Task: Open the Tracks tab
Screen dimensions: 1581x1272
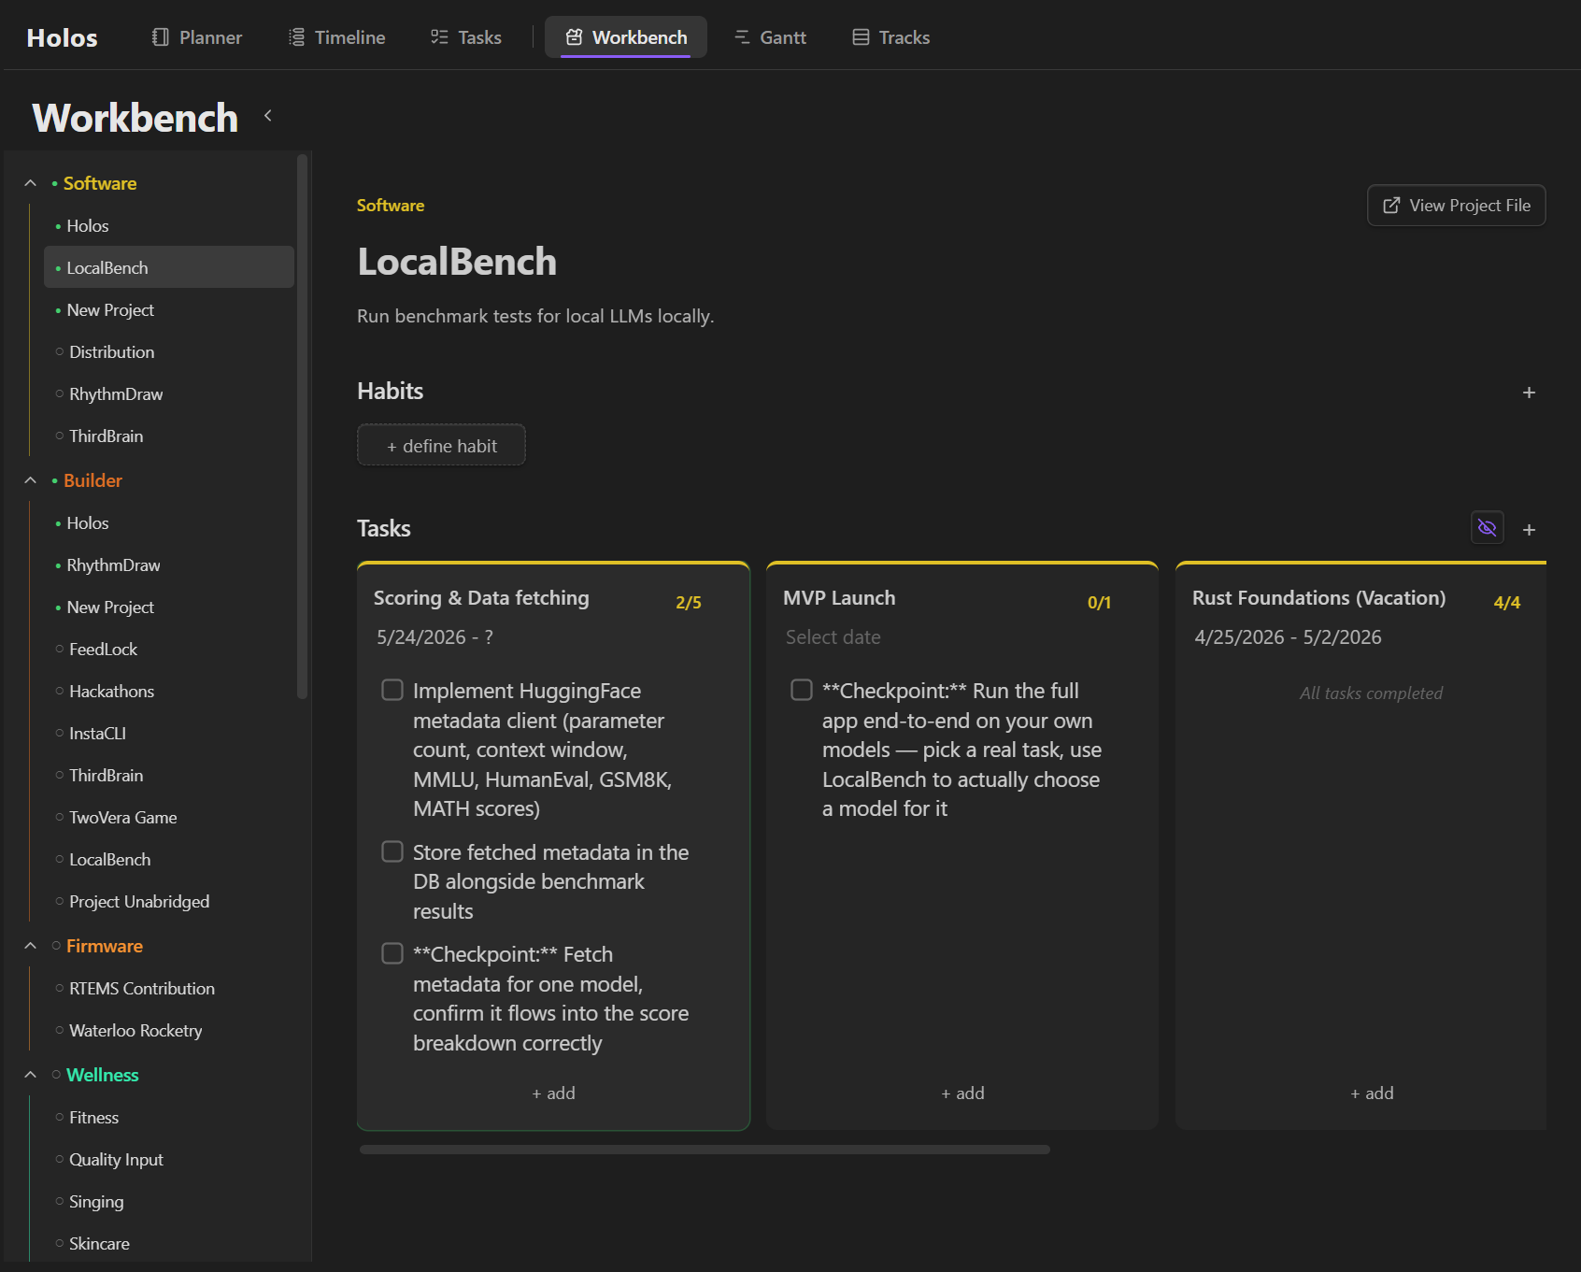Action: tap(891, 37)
